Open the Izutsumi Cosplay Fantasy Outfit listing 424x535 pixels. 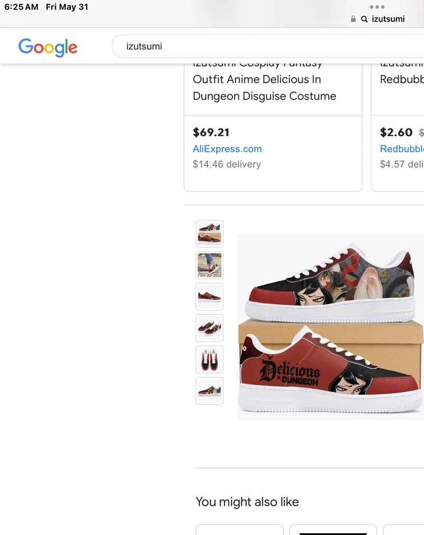[x=265, y=79]
